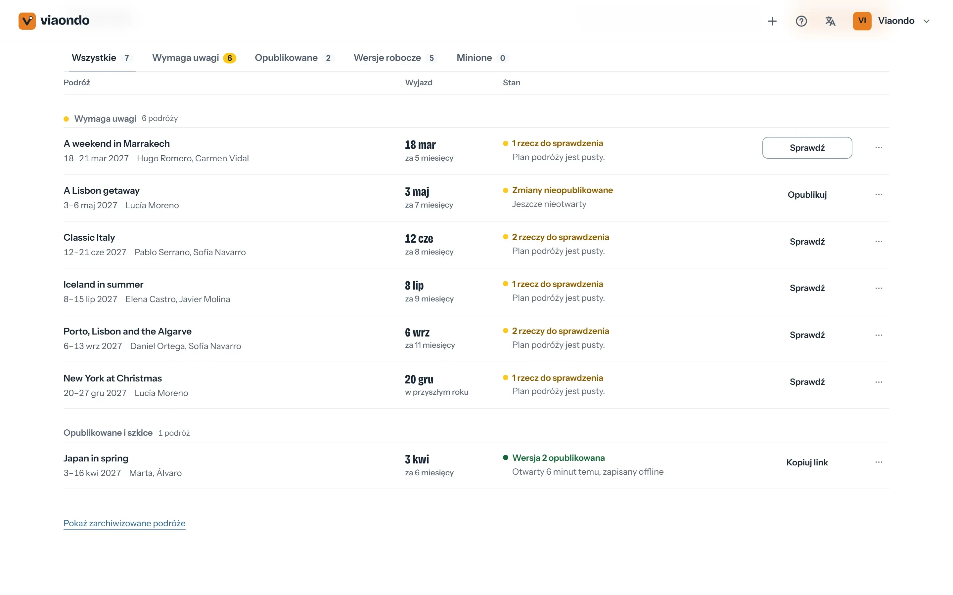
Task: Switch to the Opublikowane tab
Action: [294, 58]
